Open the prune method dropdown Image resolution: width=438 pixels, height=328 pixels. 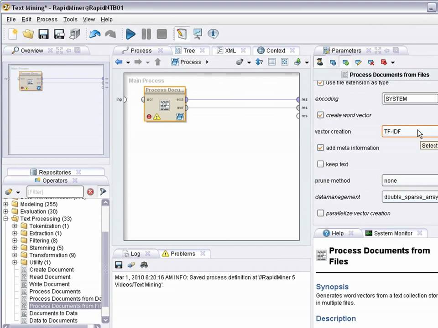coord(410,180)
